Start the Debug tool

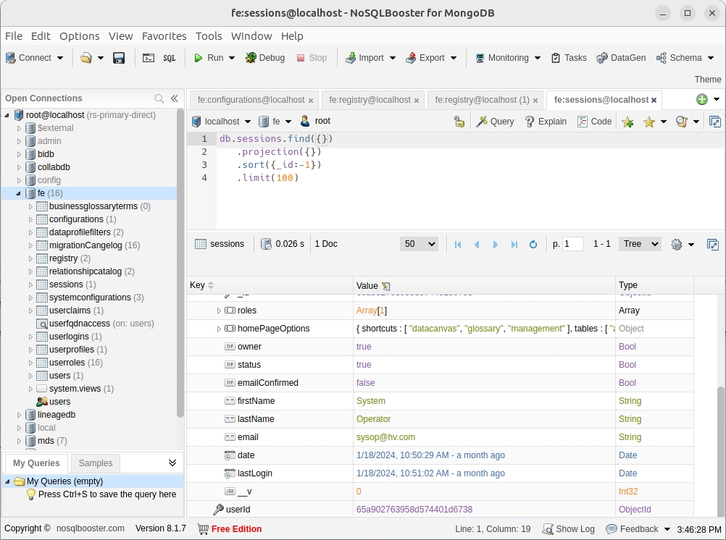coord(264,58)
